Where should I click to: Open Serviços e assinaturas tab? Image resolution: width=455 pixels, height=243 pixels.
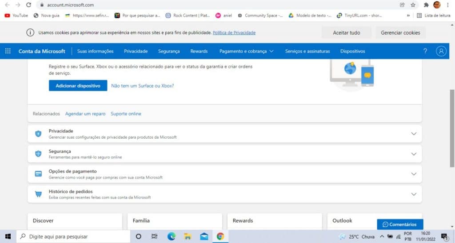[307, 51]
